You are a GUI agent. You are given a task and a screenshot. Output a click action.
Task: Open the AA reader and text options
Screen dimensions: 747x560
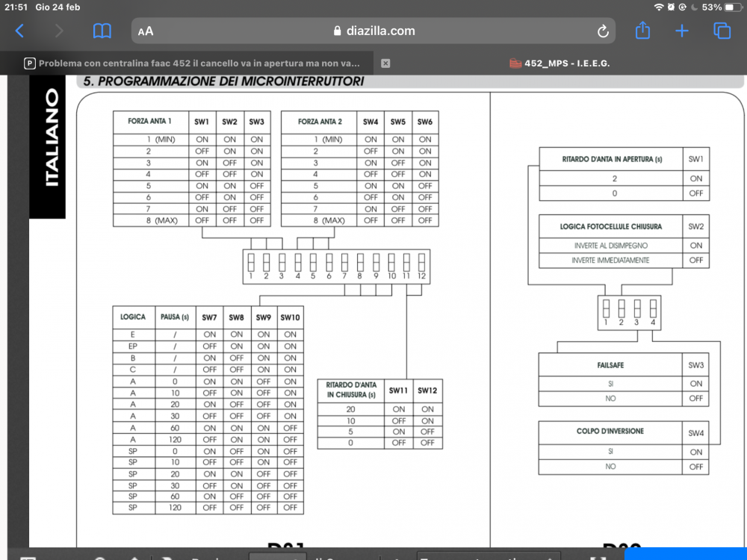coord(146,31)
